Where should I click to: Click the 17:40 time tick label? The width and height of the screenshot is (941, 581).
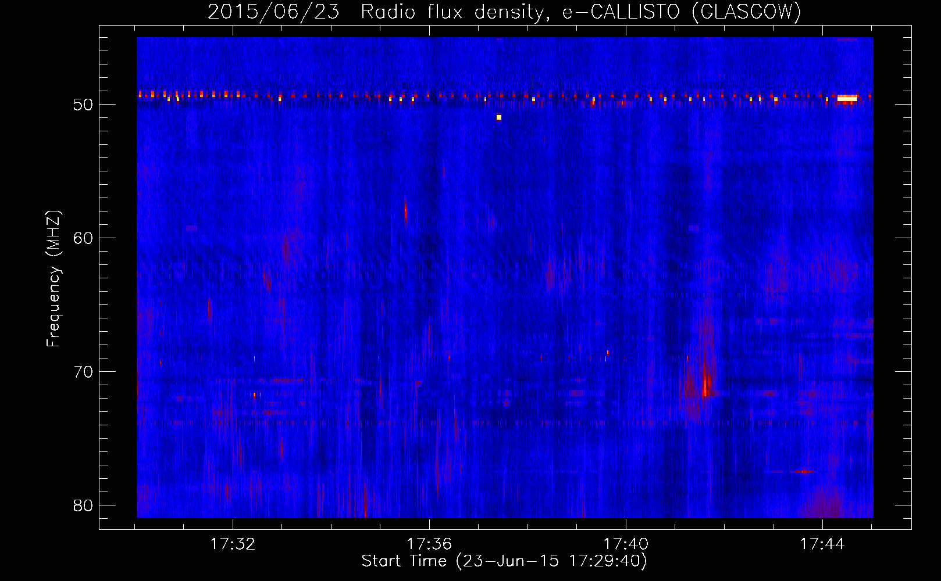pyautogui.click(x=626, y=544)
